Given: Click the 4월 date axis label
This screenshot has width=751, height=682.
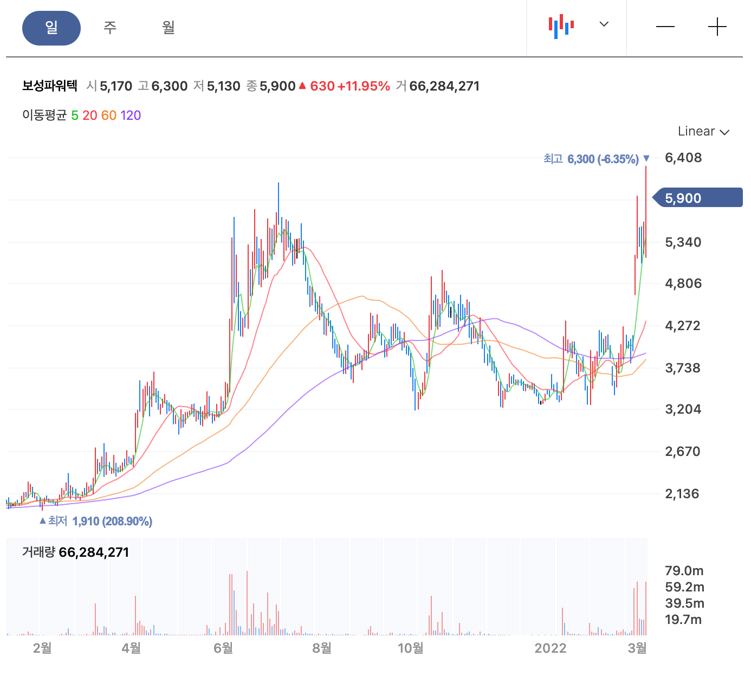Looking at the screenshot, I should pyautogui.click(x=131, y=648).
